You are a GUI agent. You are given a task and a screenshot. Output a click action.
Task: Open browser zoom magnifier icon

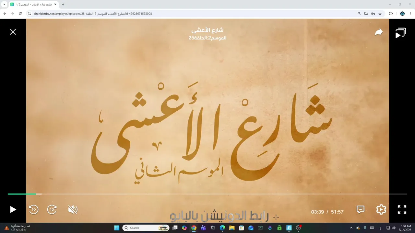click(359, 14)
